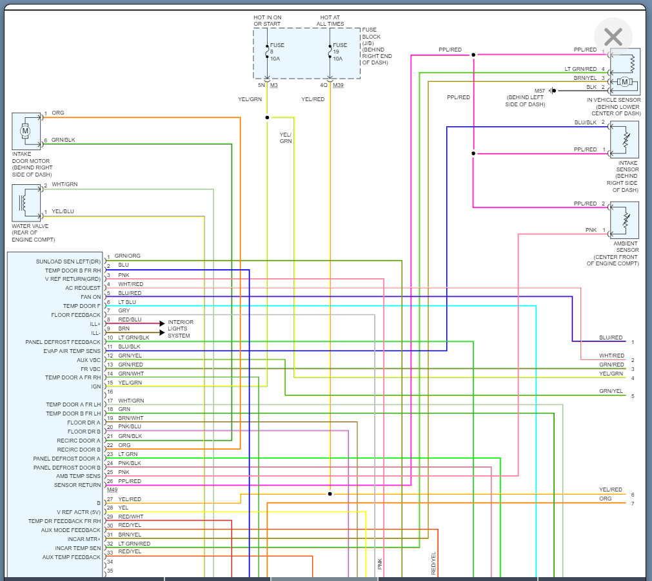This screenshot has height=581, width=652.
Task: Click the HOT IN ON OR START label
Action: (x=268, y=21)
